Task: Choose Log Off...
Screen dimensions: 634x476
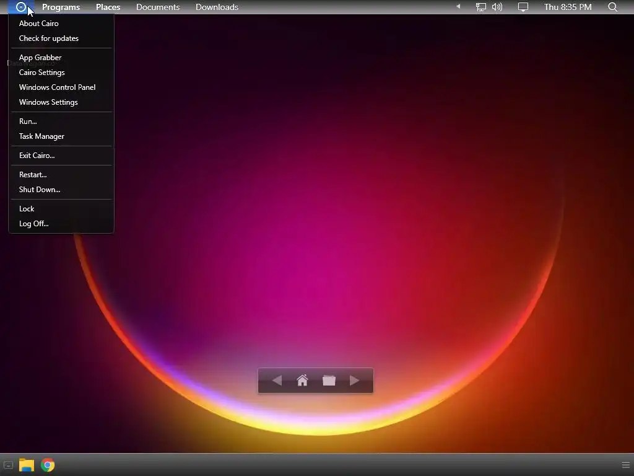Action: [x=61, y=224]
